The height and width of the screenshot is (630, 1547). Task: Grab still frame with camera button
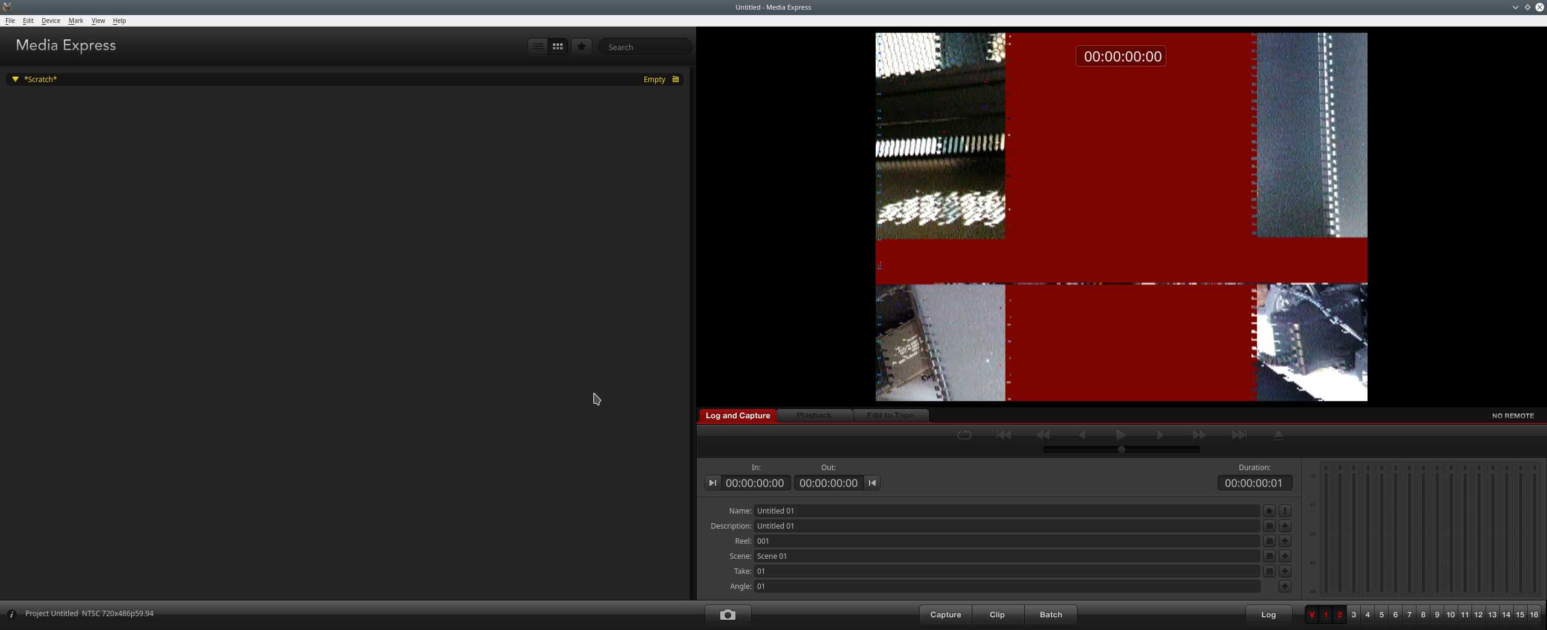point(728,615)
